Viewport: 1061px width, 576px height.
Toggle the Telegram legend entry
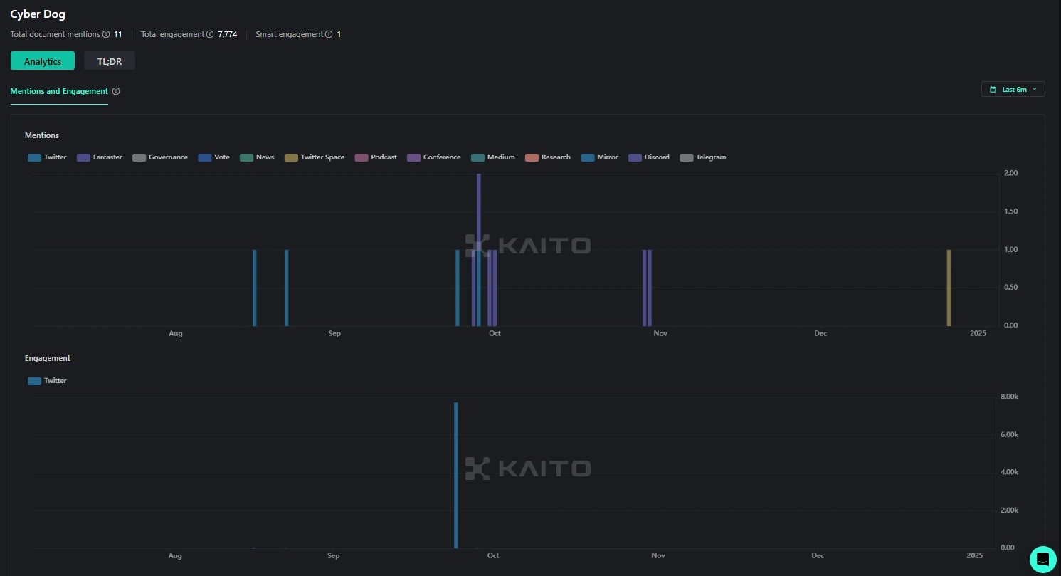click(x=703, y=157)
